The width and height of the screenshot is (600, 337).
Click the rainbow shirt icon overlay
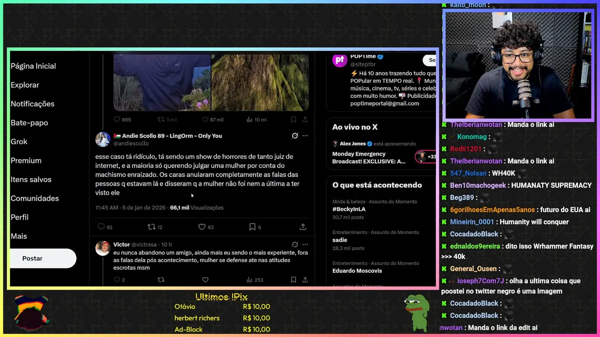pyautogui.click(x=31, y=312)
